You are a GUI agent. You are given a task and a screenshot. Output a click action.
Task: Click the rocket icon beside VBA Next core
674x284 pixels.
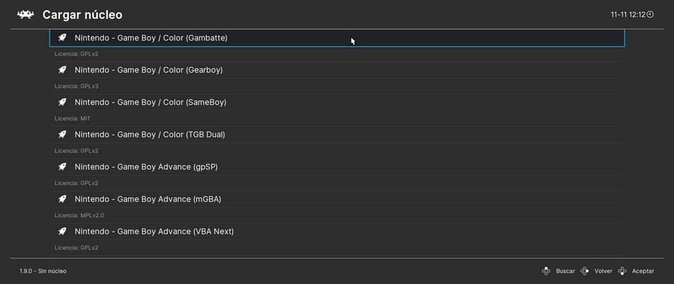click(x=62, y=232)
